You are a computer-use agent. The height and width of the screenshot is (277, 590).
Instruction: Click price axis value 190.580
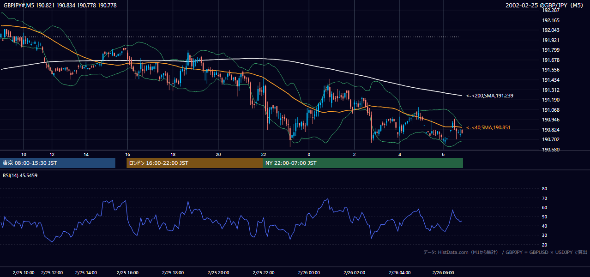click(551, 150)
